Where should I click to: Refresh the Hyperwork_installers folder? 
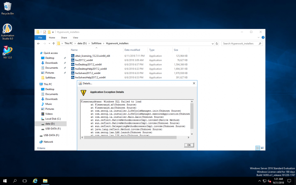pyautogui.click(x=217, y=44)
